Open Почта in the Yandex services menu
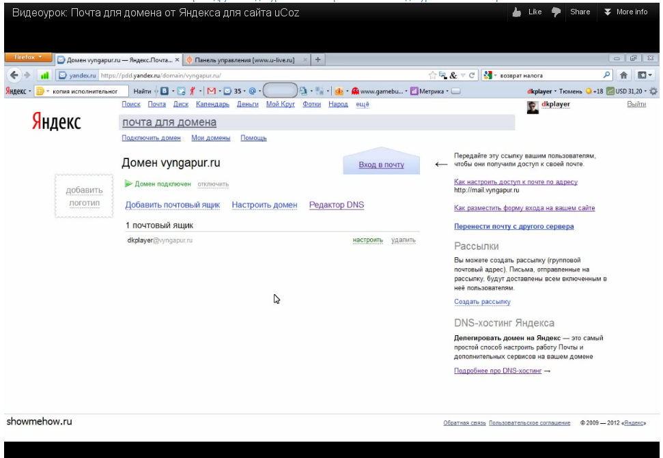Screen dimensions: 663x458 (156, 104)
